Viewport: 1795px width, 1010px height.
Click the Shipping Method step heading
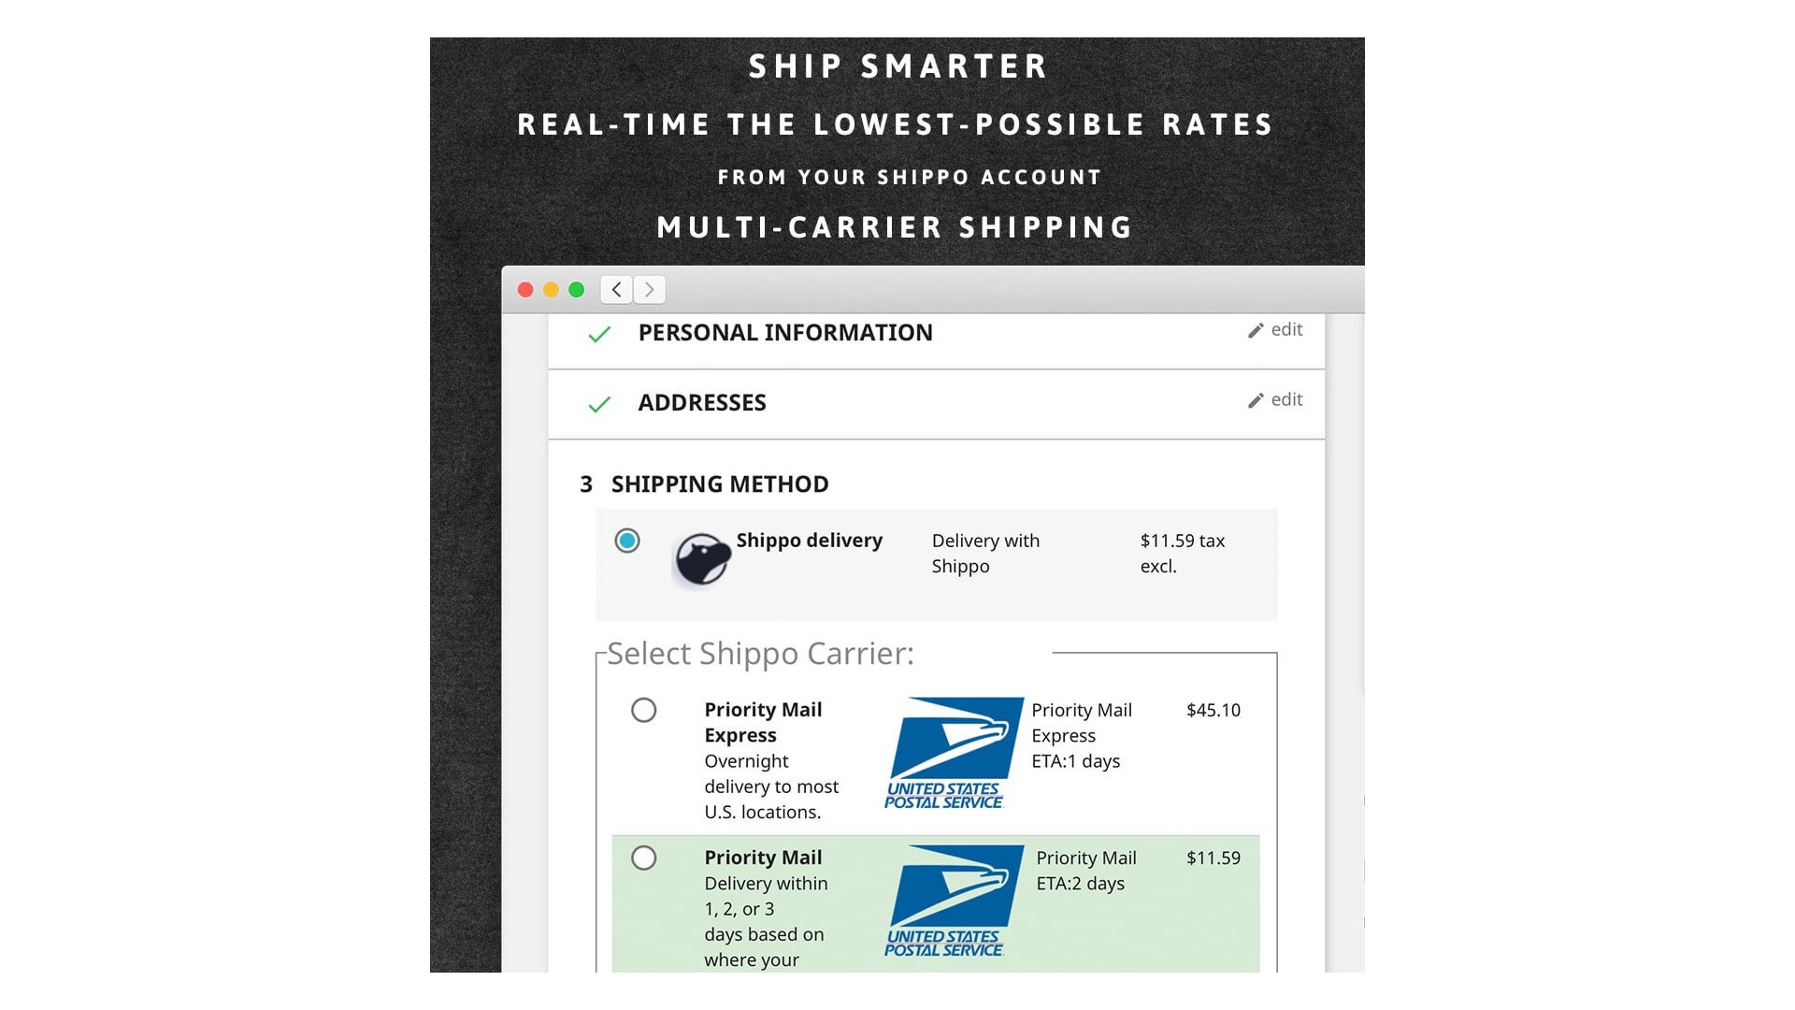coord(719,484)
